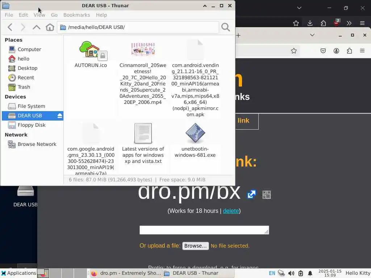Click the power manager battery icon

(300, 273)
